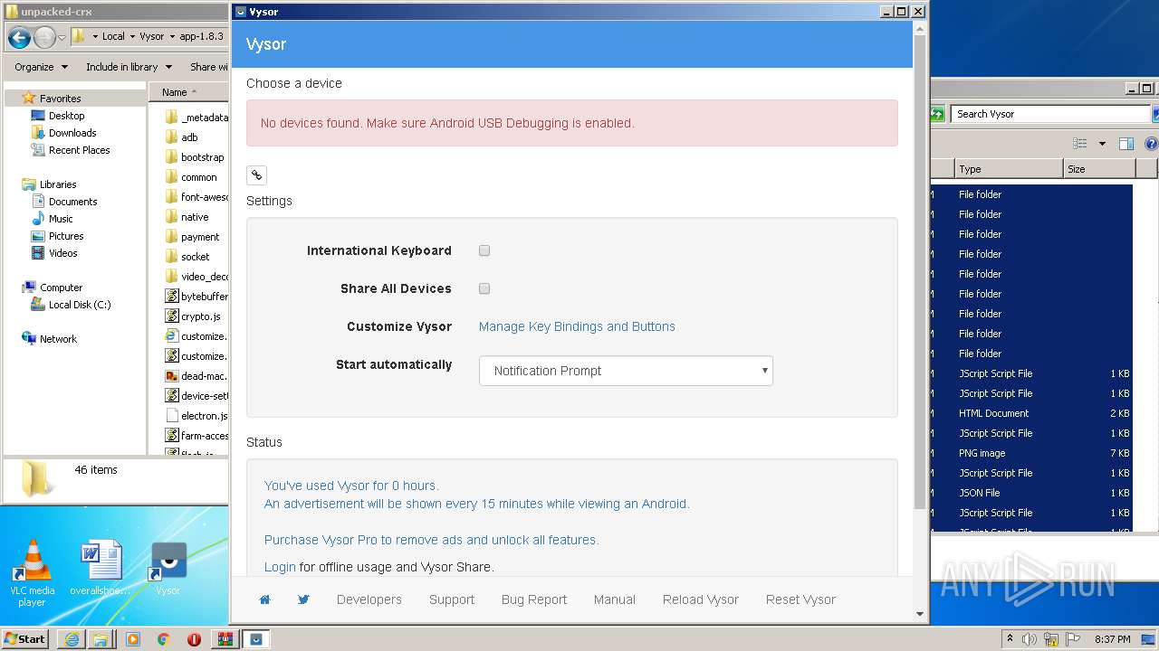
Task: Open the Developers footer link
Action: tap(369, 599)
